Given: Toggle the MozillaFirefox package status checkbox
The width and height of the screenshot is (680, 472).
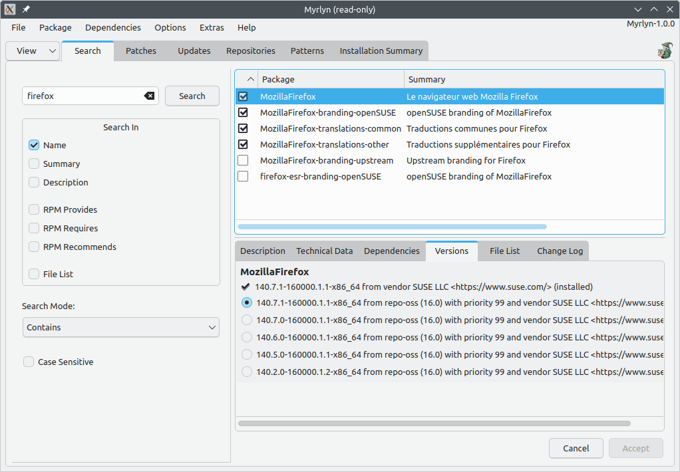Looking at the screenshot, I should pos(243,96).
